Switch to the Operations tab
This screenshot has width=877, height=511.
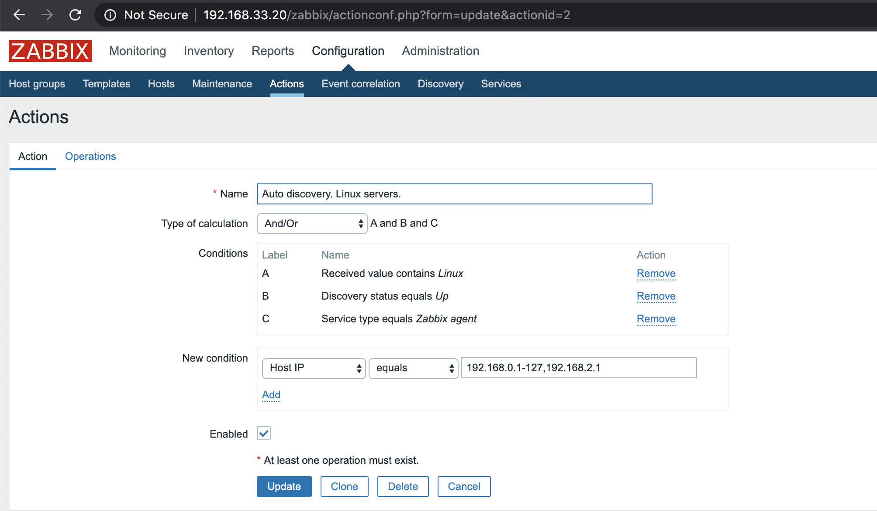90,156
